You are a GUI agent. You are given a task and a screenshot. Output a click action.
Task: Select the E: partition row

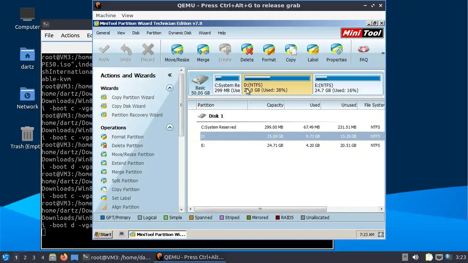pyautogui.click(x=287, y=145)
